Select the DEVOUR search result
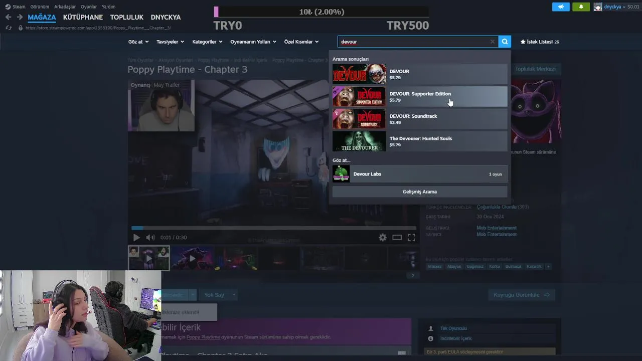The image size is (642, 361). (x=420, y=74)
